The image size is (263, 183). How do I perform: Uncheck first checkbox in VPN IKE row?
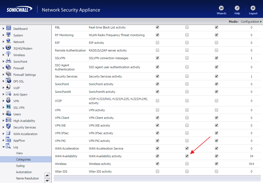(x=157, y=125)
